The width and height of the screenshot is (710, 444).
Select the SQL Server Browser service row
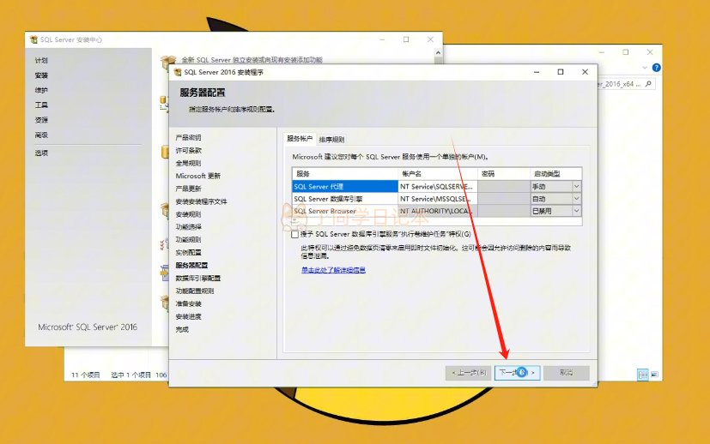tap(344, 211)
